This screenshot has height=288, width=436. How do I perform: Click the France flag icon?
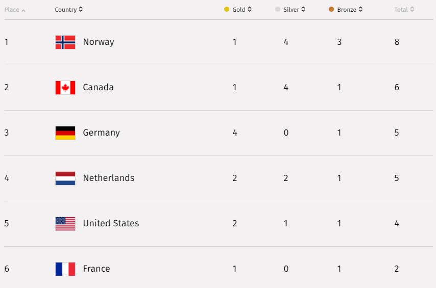65,269
